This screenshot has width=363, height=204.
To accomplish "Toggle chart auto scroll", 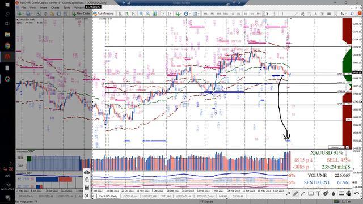I will tap(163, 14).
